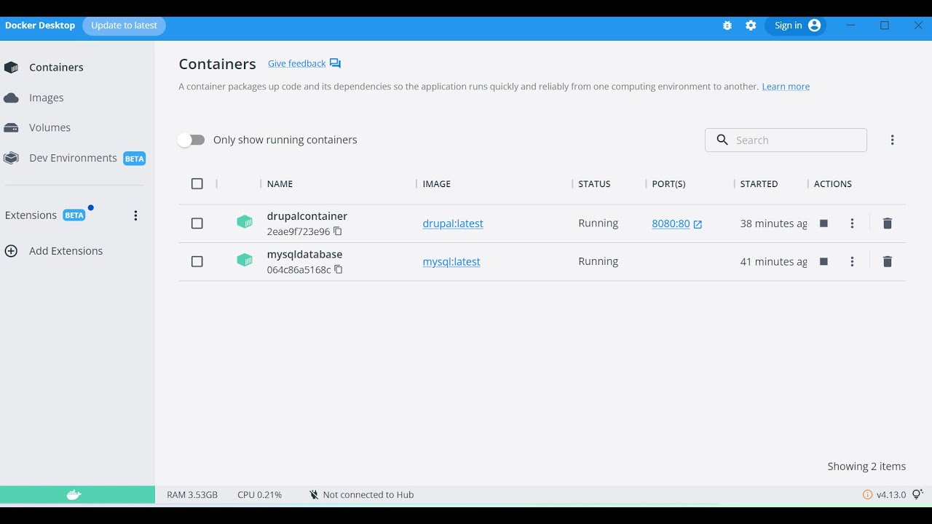Click the mysqldatabase container icon

[245, 260]
